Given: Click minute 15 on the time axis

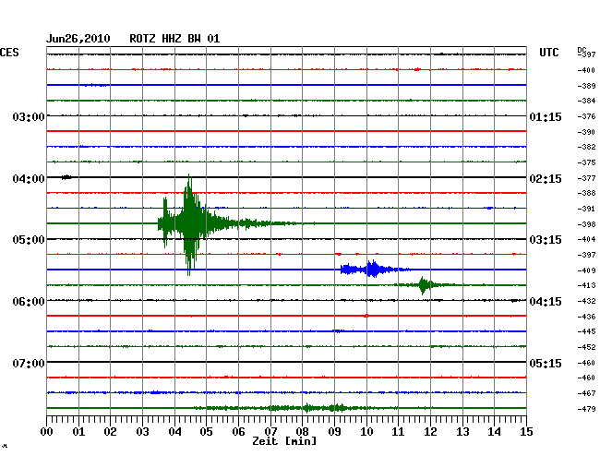Looking at the screenshot, I should 526,431.
